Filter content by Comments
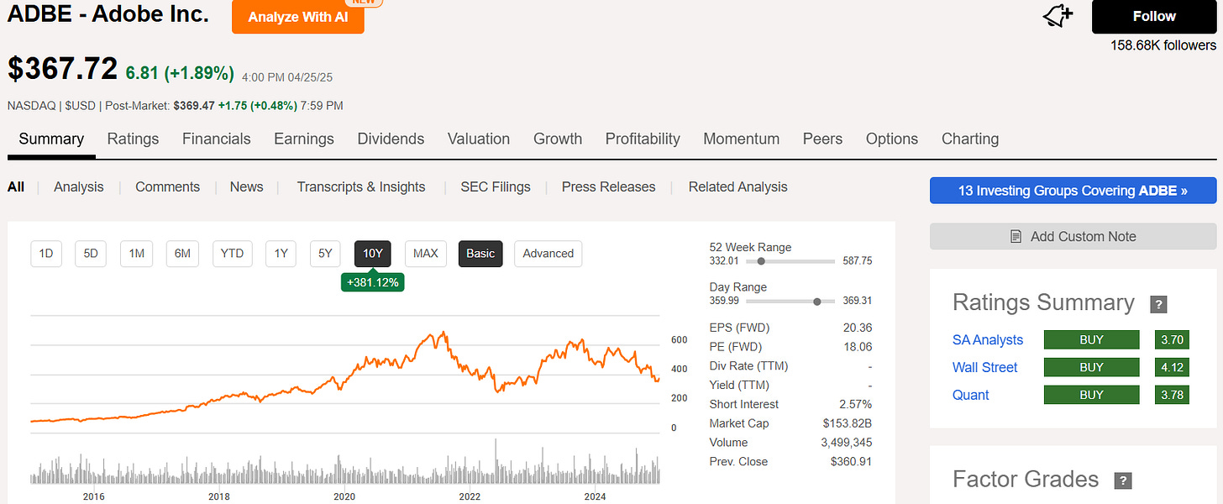The image size is (1223, 504). pyautogui.click(x=167, y=186)
